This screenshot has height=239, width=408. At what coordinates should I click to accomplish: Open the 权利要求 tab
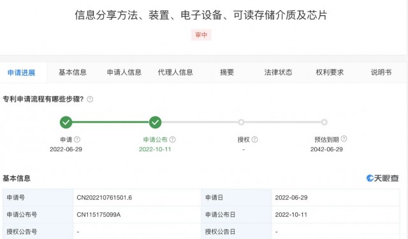pos(330,72)
